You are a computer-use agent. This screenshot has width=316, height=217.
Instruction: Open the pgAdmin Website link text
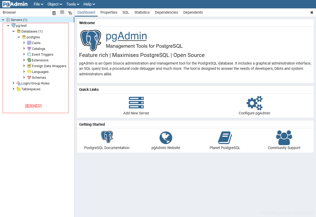[166, 148]
